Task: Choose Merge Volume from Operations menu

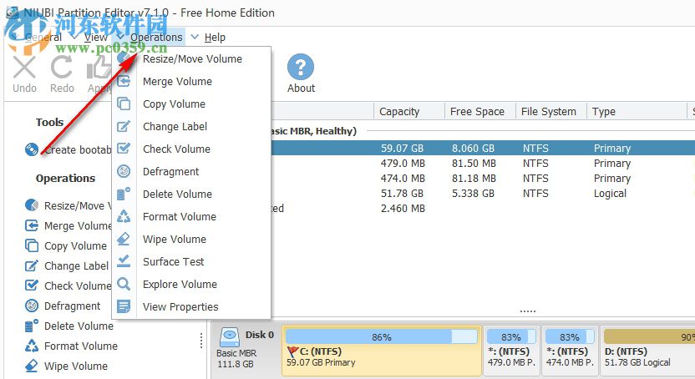Action: click(177, 82)
